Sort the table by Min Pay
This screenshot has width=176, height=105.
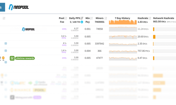[92, 18]
